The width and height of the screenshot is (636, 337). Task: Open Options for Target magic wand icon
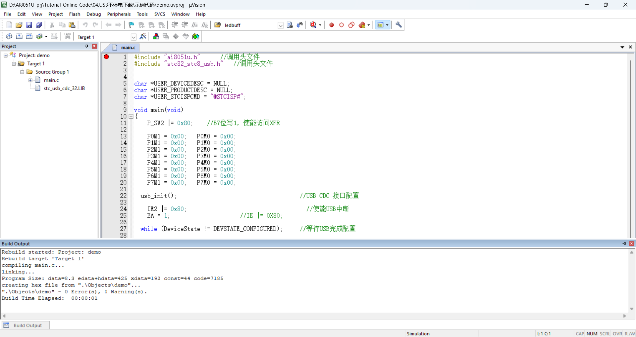coord(143,36)
